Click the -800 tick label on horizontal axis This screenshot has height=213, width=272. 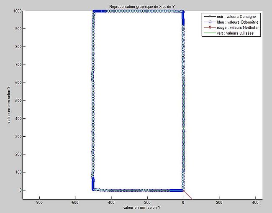39,202
